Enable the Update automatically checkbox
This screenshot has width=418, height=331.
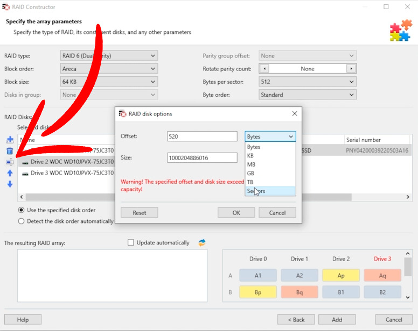point(130,242)
